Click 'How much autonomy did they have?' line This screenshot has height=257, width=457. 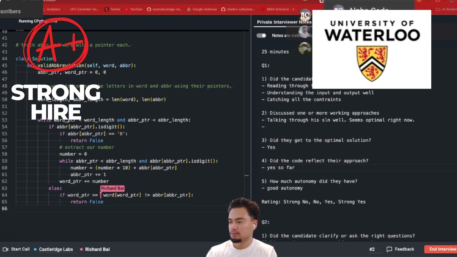click(310, 181)
